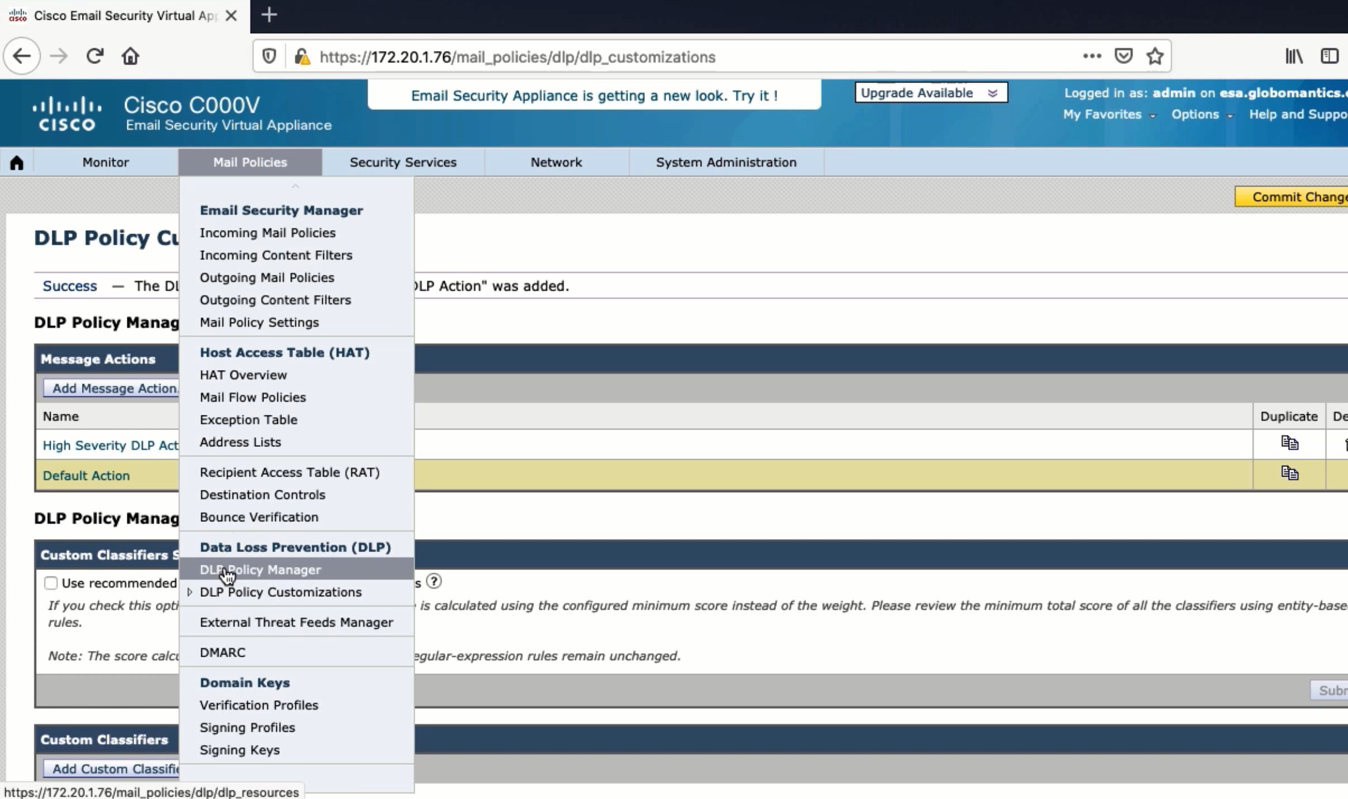Select Incoming Mail Policies

point(268,232)
